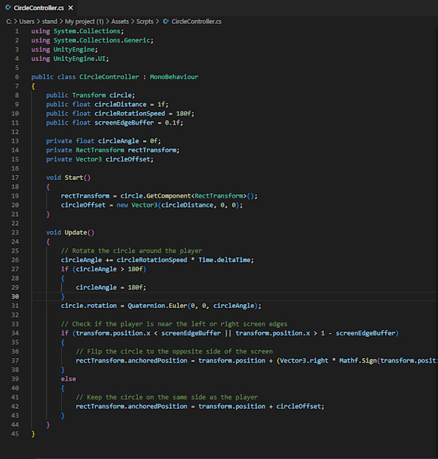This screenshot has width=438, height=459.
Task: Place cursor on the MonoBehaviour class name
Action: (x=174, y=77)
